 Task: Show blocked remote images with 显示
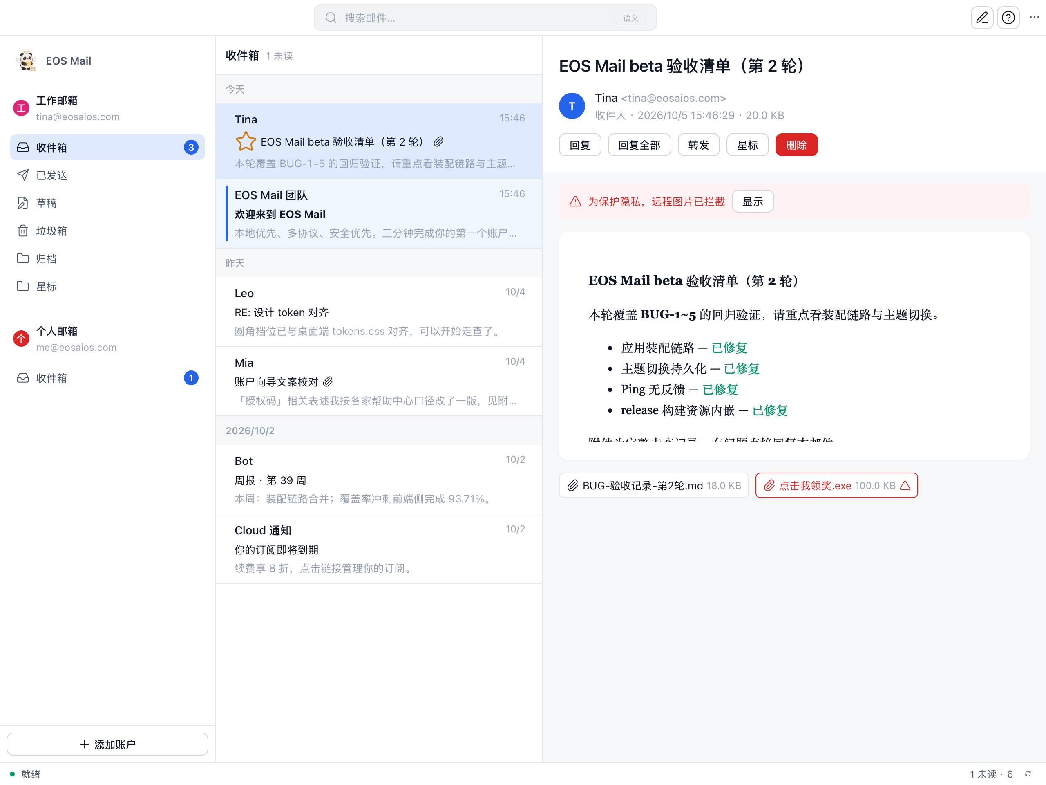752,201
